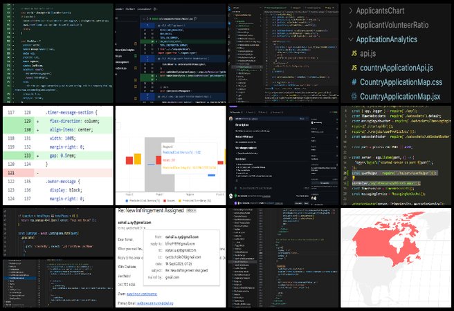454x311 pixels.
Task: Toggle the Predicted Cost Overrun (%) legend series
Action: (145, 199)
